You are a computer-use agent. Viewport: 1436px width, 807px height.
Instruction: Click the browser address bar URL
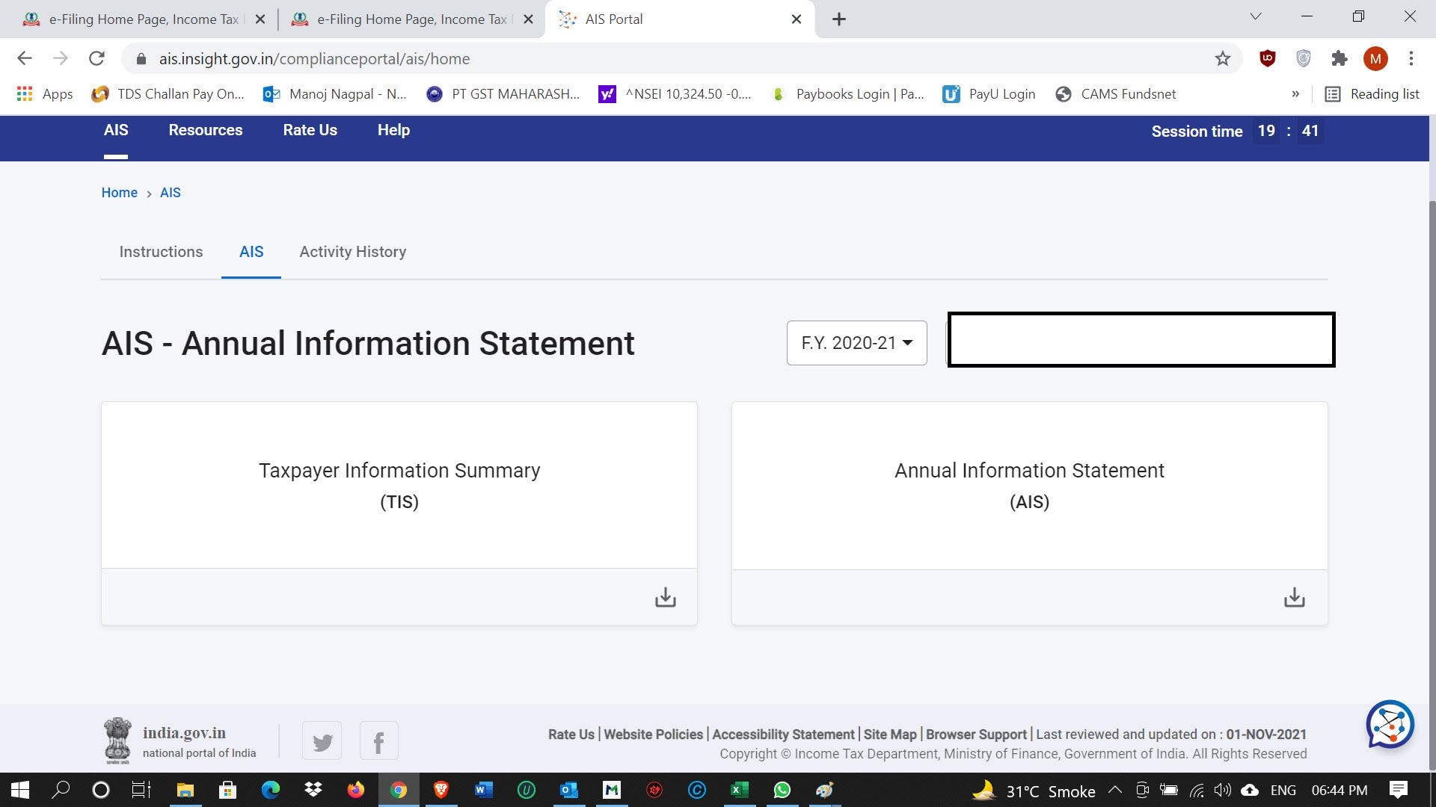[314, 59]
